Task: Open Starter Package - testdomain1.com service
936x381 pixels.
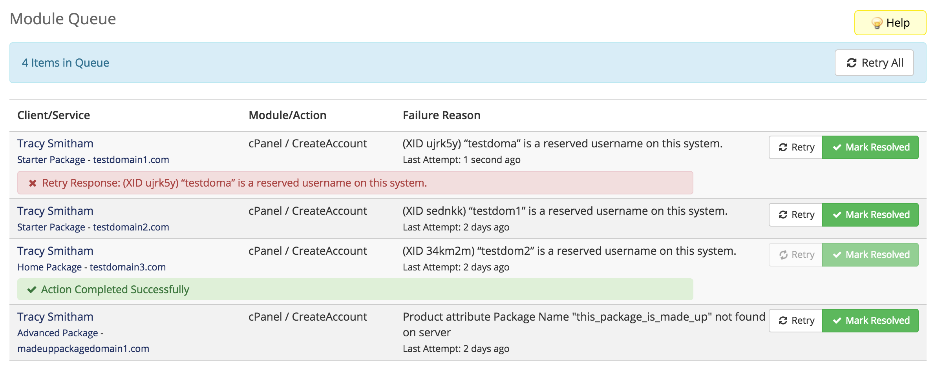Action: [x=93, y=160]
